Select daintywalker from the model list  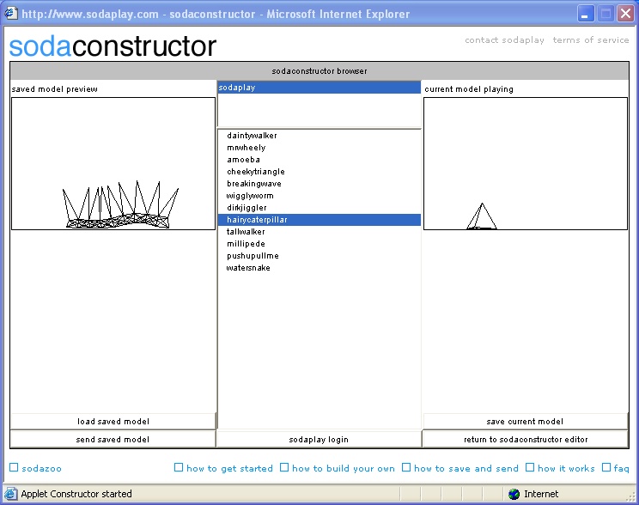[319, 136]
